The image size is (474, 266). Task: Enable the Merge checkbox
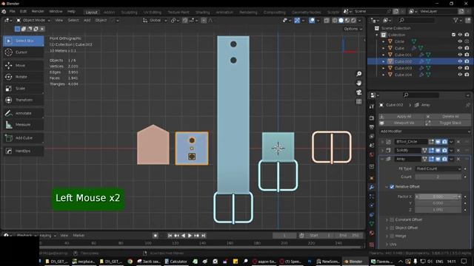(392, 236)
